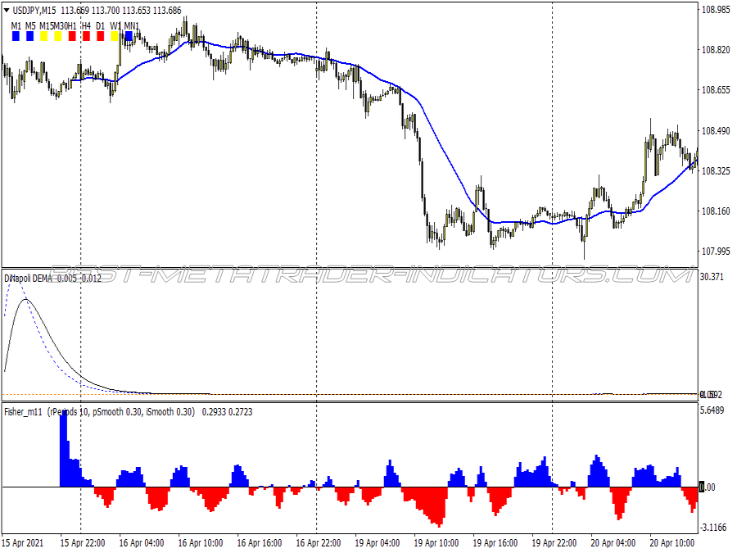The height and width of the screenshot is (553, 737).
Task: Click the Fisher_m11 indicator label
Action: pos(23,412)
